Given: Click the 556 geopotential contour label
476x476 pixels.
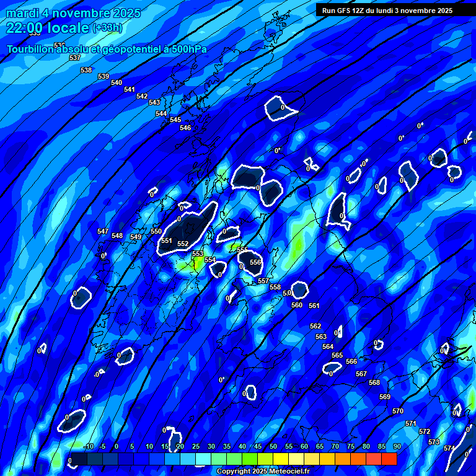Looking at the screenshot, I should pyautogui.click(x=255, y=262).
